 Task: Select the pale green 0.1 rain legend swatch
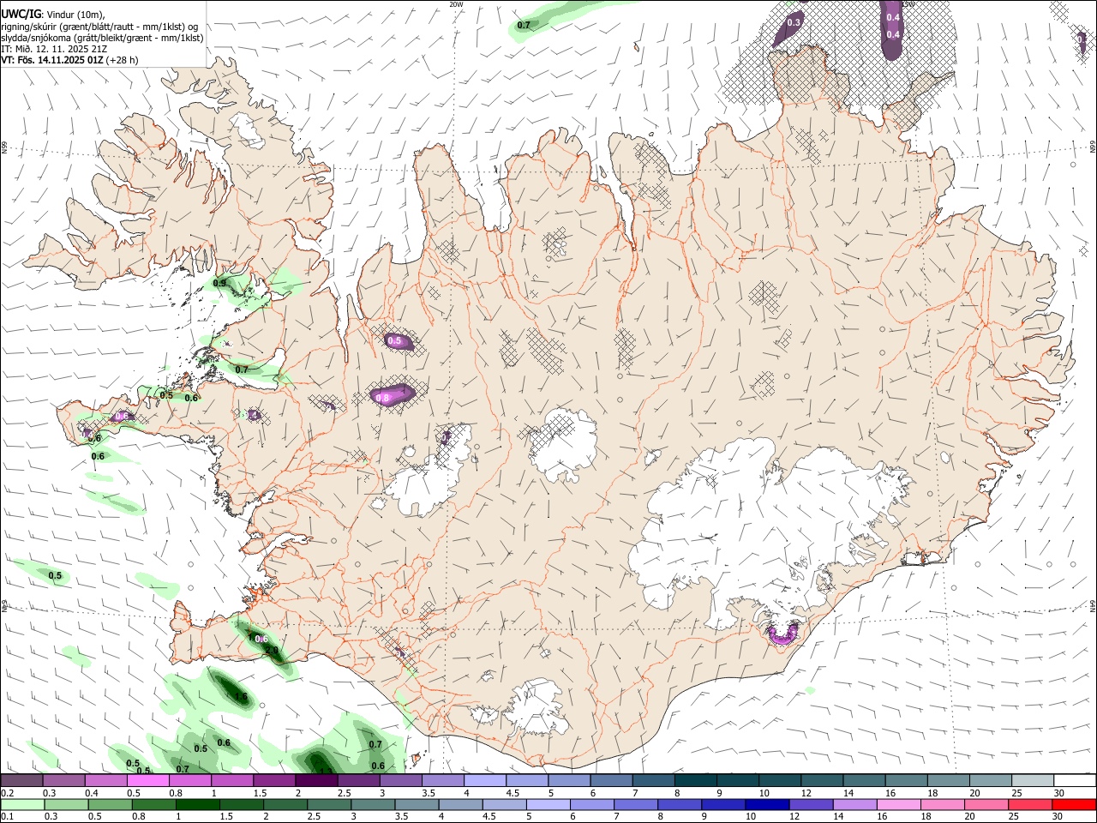tap(22, 804)
